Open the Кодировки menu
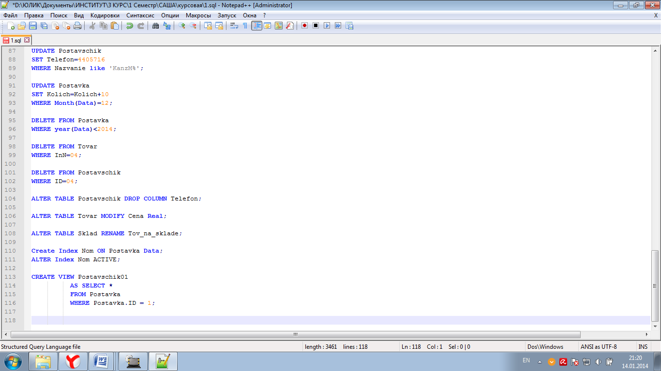This screenshot has height=371, width=661. point(105,15)
